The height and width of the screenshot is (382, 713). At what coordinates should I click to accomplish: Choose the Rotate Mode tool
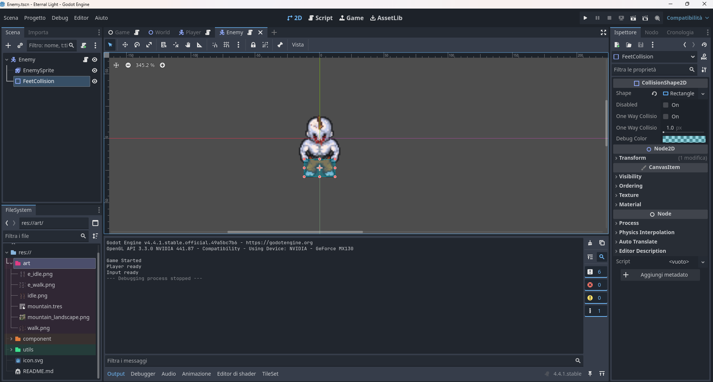tap(137, 45)
